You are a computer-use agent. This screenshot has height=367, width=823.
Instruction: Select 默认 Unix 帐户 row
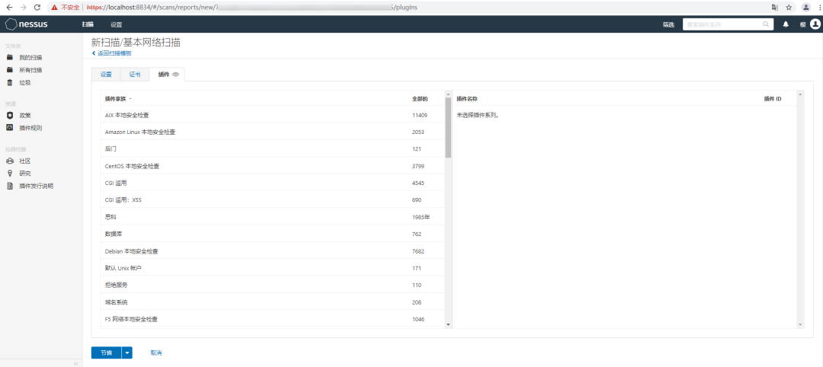(x=272, y=268)
